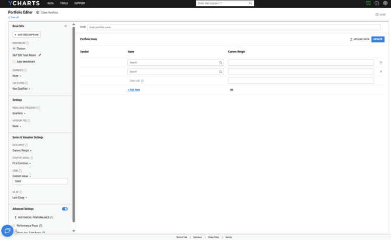Focus the top header search box

(225, 3)
